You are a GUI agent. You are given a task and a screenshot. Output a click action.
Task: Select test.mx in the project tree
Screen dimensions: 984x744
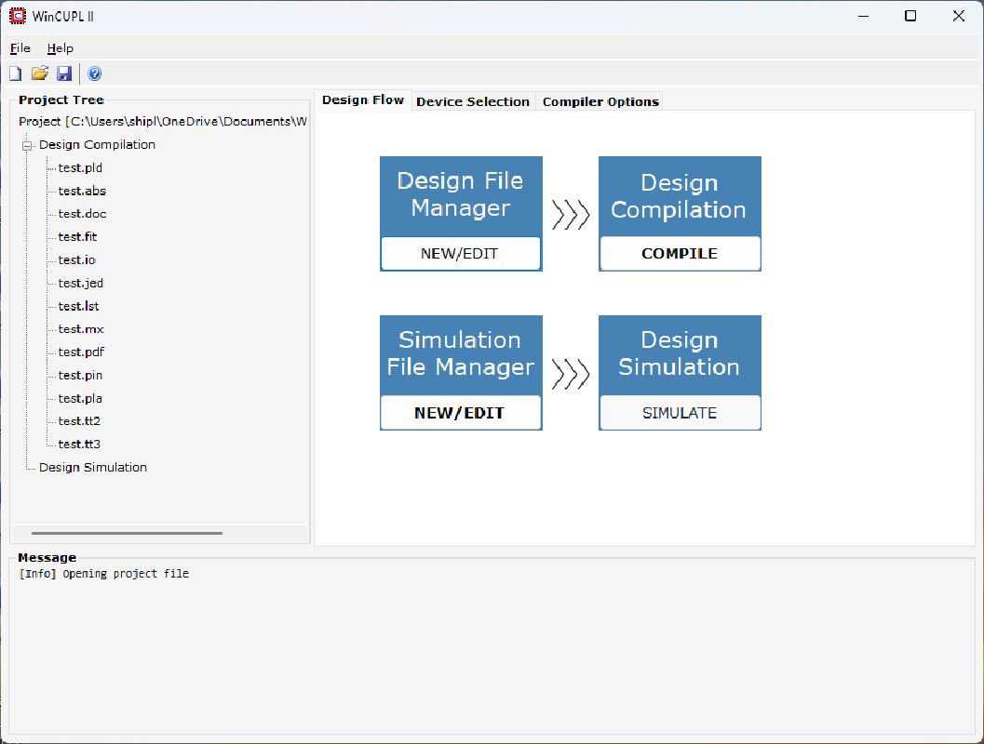coord(81,329)
